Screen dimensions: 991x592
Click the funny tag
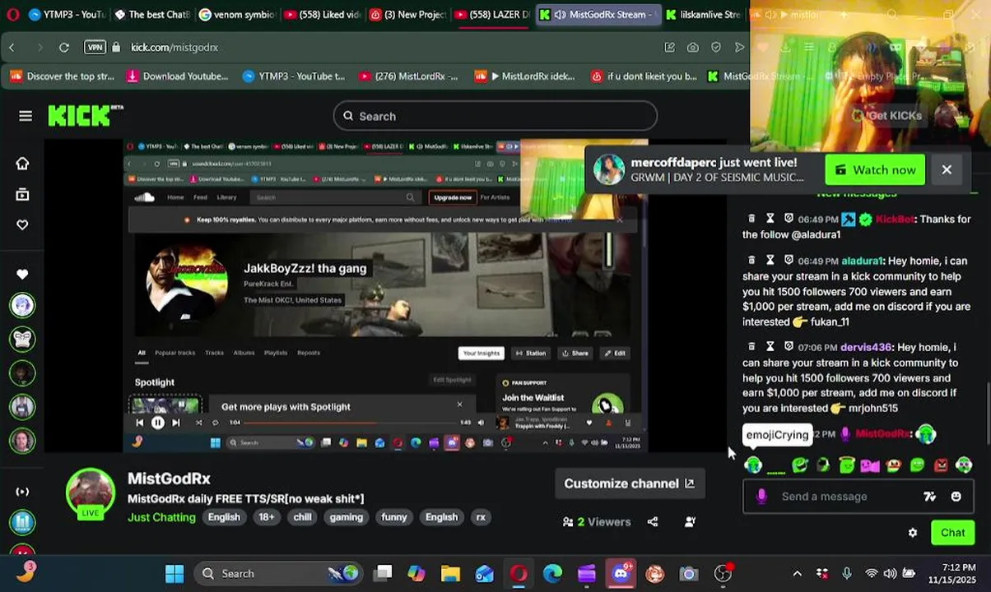[x=393, y=517]
